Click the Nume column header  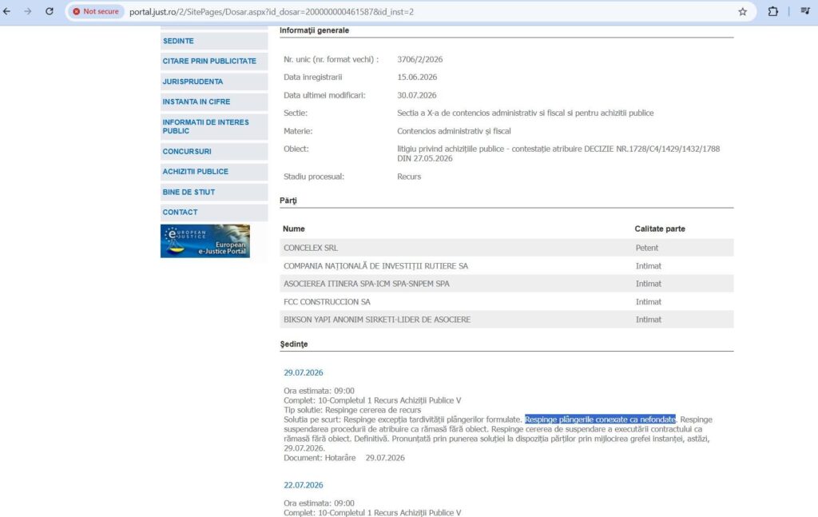pos(294,229)
